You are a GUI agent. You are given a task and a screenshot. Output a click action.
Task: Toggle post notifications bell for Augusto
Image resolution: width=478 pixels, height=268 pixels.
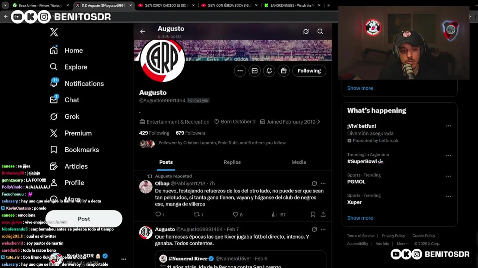click(269, 71)
